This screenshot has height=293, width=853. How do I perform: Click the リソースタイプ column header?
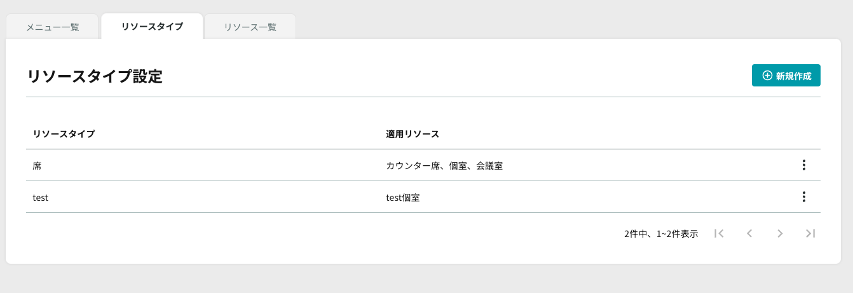pyautogui.click(x=64, y=134)
